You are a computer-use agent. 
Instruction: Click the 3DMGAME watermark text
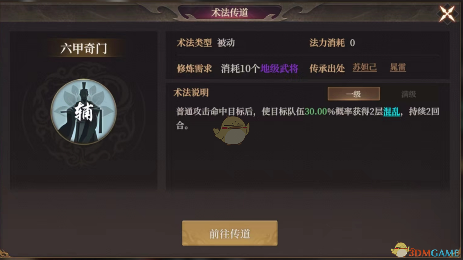(x=434, y=253)
